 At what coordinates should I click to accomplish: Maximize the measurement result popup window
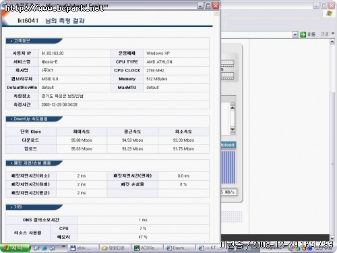tap(208, 5)
